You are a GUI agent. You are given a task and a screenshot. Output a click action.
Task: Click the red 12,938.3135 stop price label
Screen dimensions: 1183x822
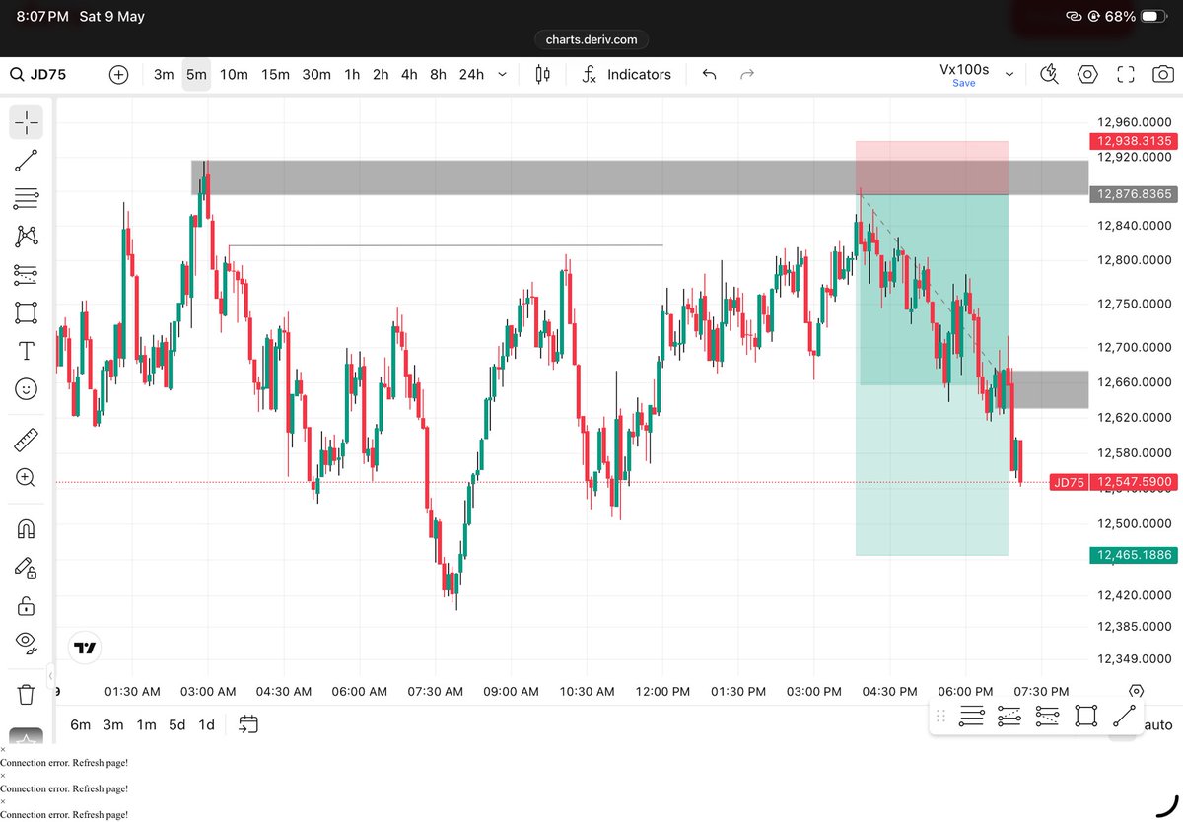[x=1133, y=141]
